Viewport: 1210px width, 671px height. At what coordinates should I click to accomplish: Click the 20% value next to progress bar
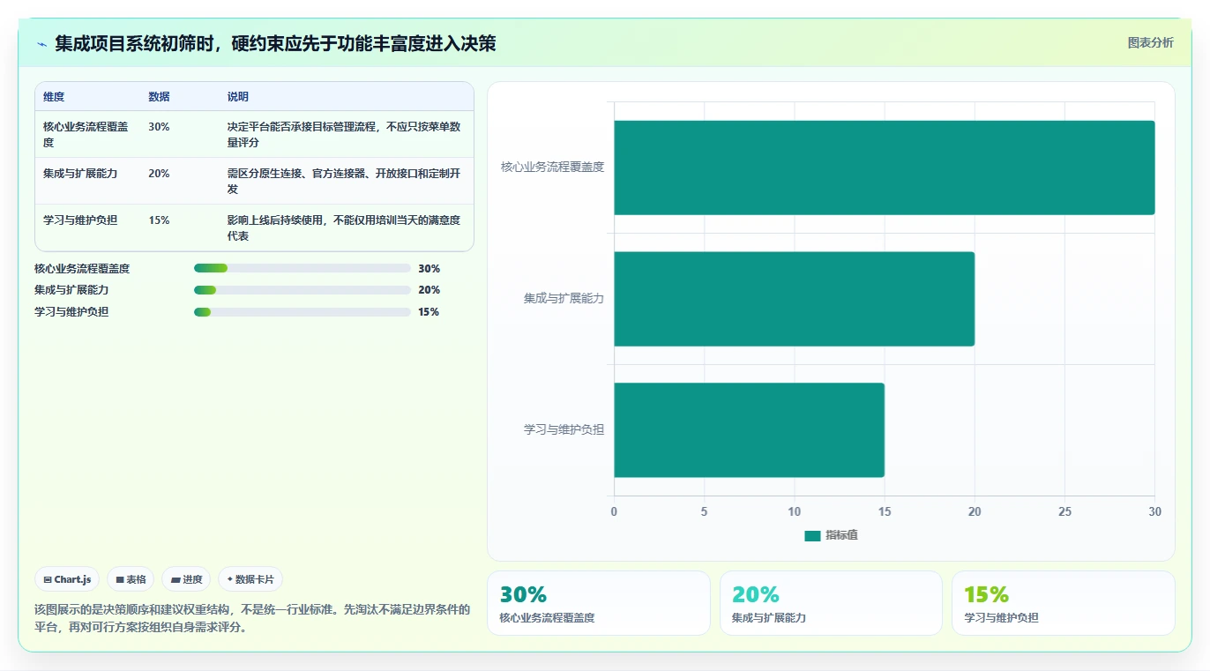(x=429, y=290)
